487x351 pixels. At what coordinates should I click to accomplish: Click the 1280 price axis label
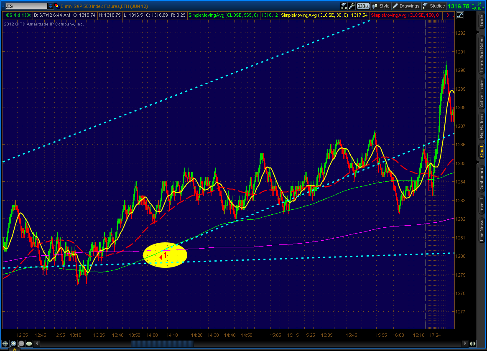(x=460, y=256)
